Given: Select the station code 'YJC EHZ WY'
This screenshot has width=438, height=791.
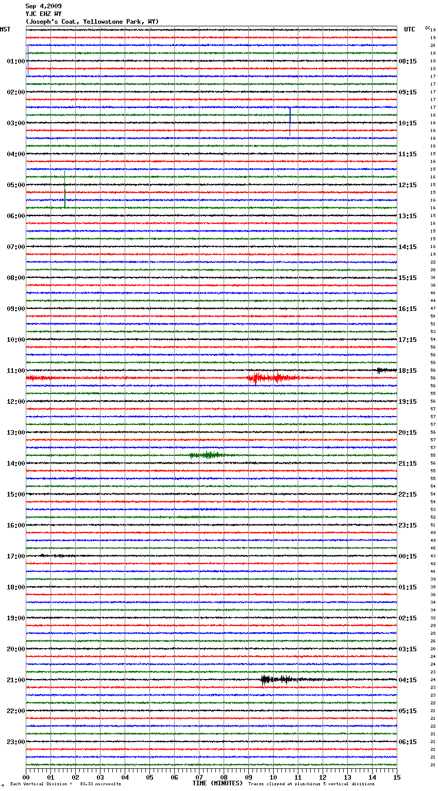Looking at the screenshot, I should (44, 14).
